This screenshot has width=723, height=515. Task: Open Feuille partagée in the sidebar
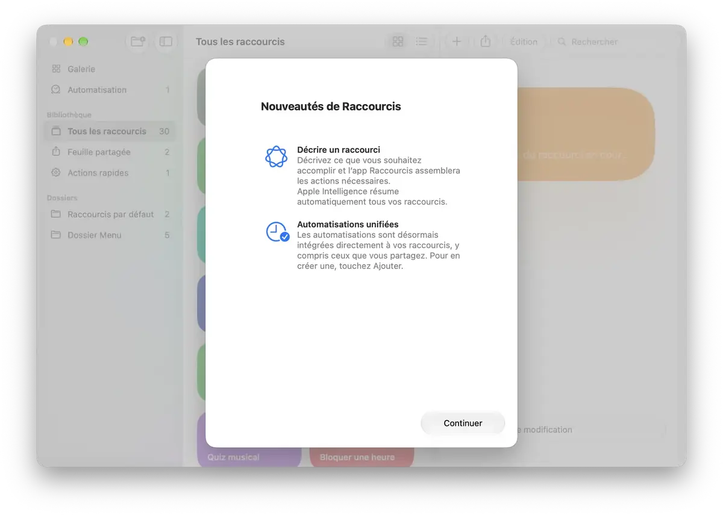tap(110, 152)
